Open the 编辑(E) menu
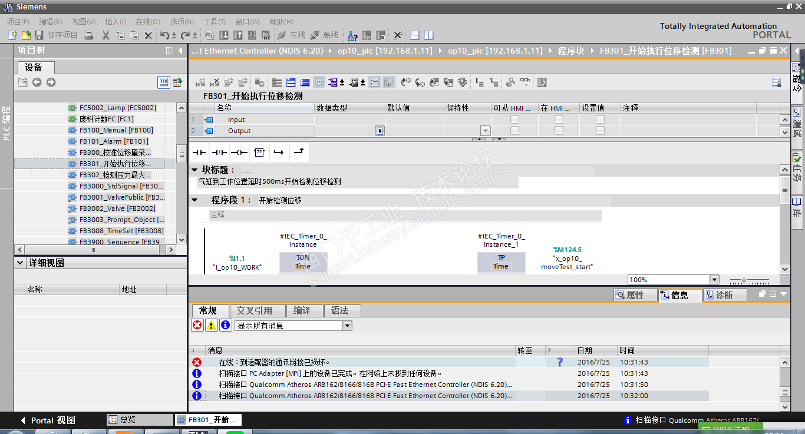Image resolution: width=805 pixels, height=434 pixels. click(x=51, y=22)
